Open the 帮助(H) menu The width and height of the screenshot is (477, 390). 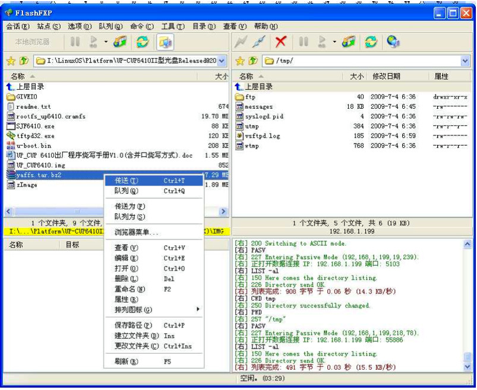266,27
